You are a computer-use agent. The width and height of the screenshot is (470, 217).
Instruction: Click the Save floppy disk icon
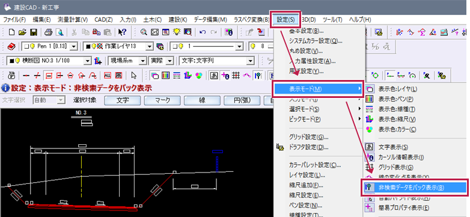tap(34, 32)
